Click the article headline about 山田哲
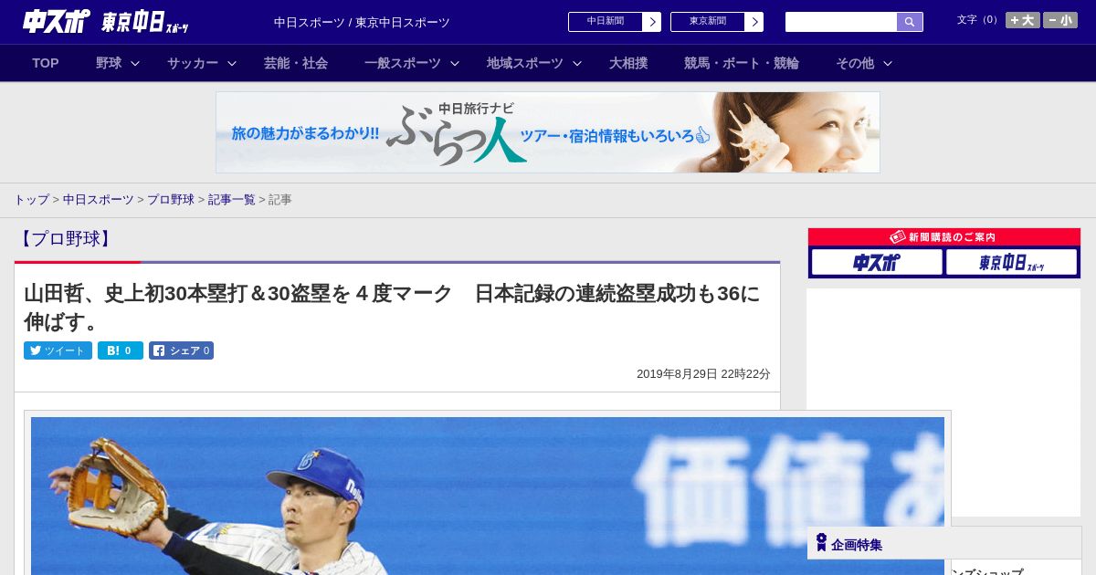This screenshot has width=1096, height=575. click(x=392, y=307)
